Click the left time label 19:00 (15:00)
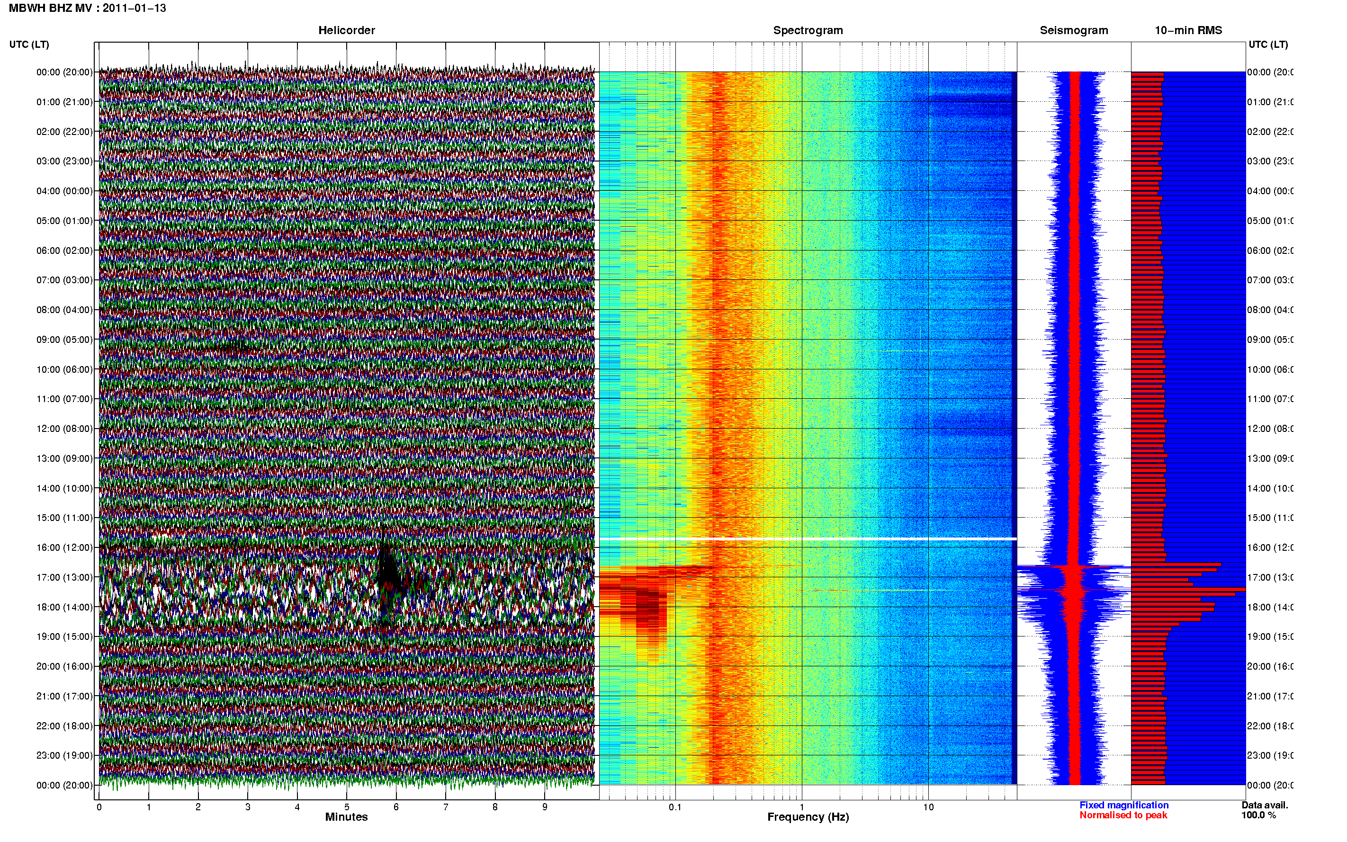Image resolution: width=1347 pixels, height=842 pixels. coord(64,636)
